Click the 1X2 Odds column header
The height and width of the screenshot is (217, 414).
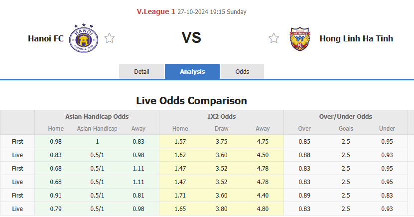pyautogui.click(x=221, y=116)
